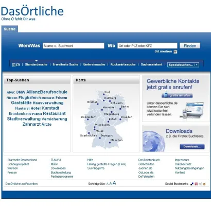
Task: Click the red grid social bookmark icon
Action: [x=196, y=184]
